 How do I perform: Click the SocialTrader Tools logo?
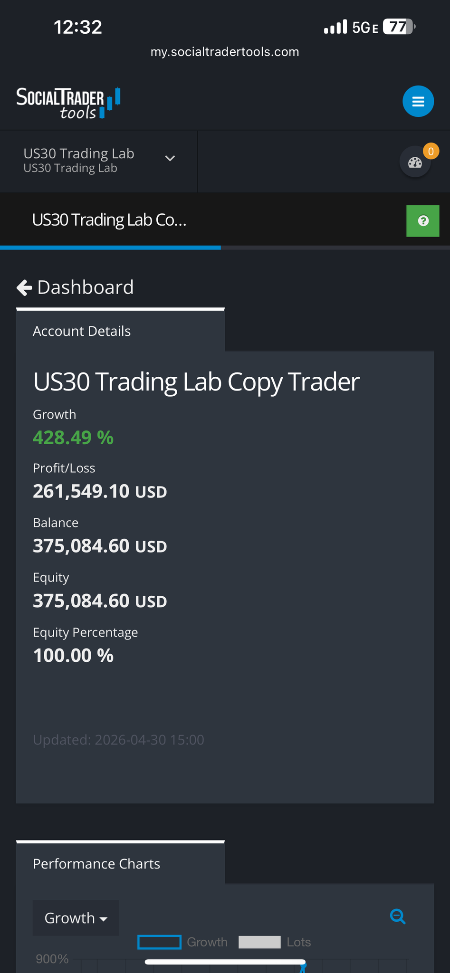(x=68, y=103)
